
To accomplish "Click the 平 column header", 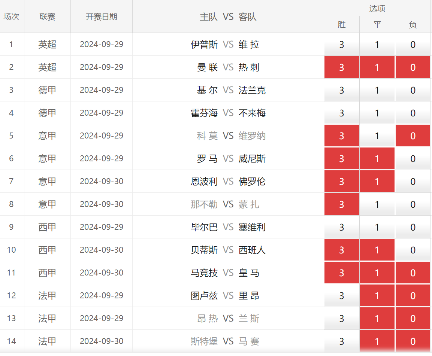I will (x=377, y=25).
